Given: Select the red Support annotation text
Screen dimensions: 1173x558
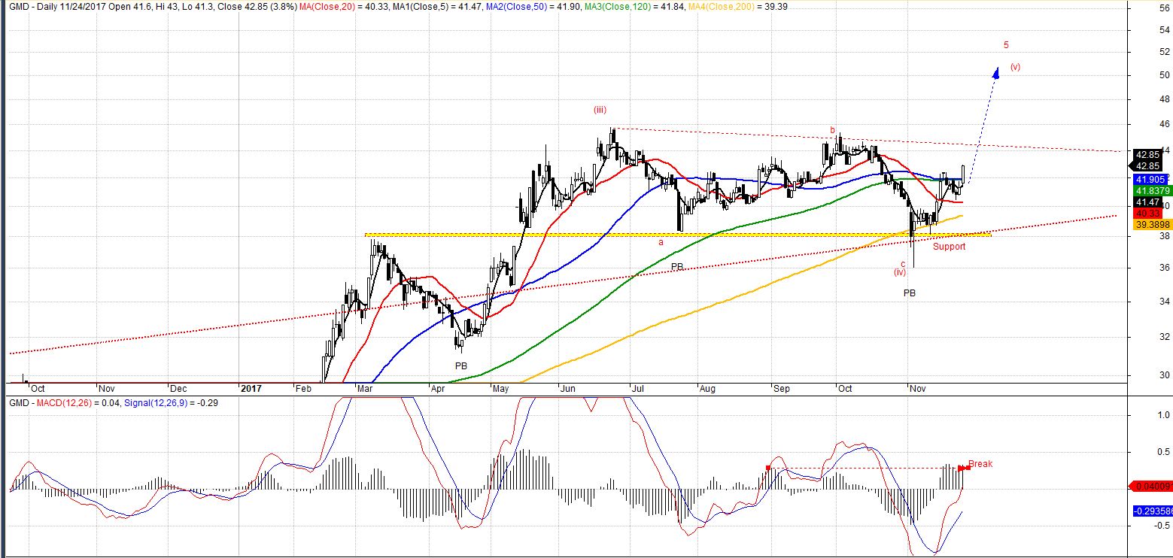Looking at the screenshot, I should [x=949, y=247].
